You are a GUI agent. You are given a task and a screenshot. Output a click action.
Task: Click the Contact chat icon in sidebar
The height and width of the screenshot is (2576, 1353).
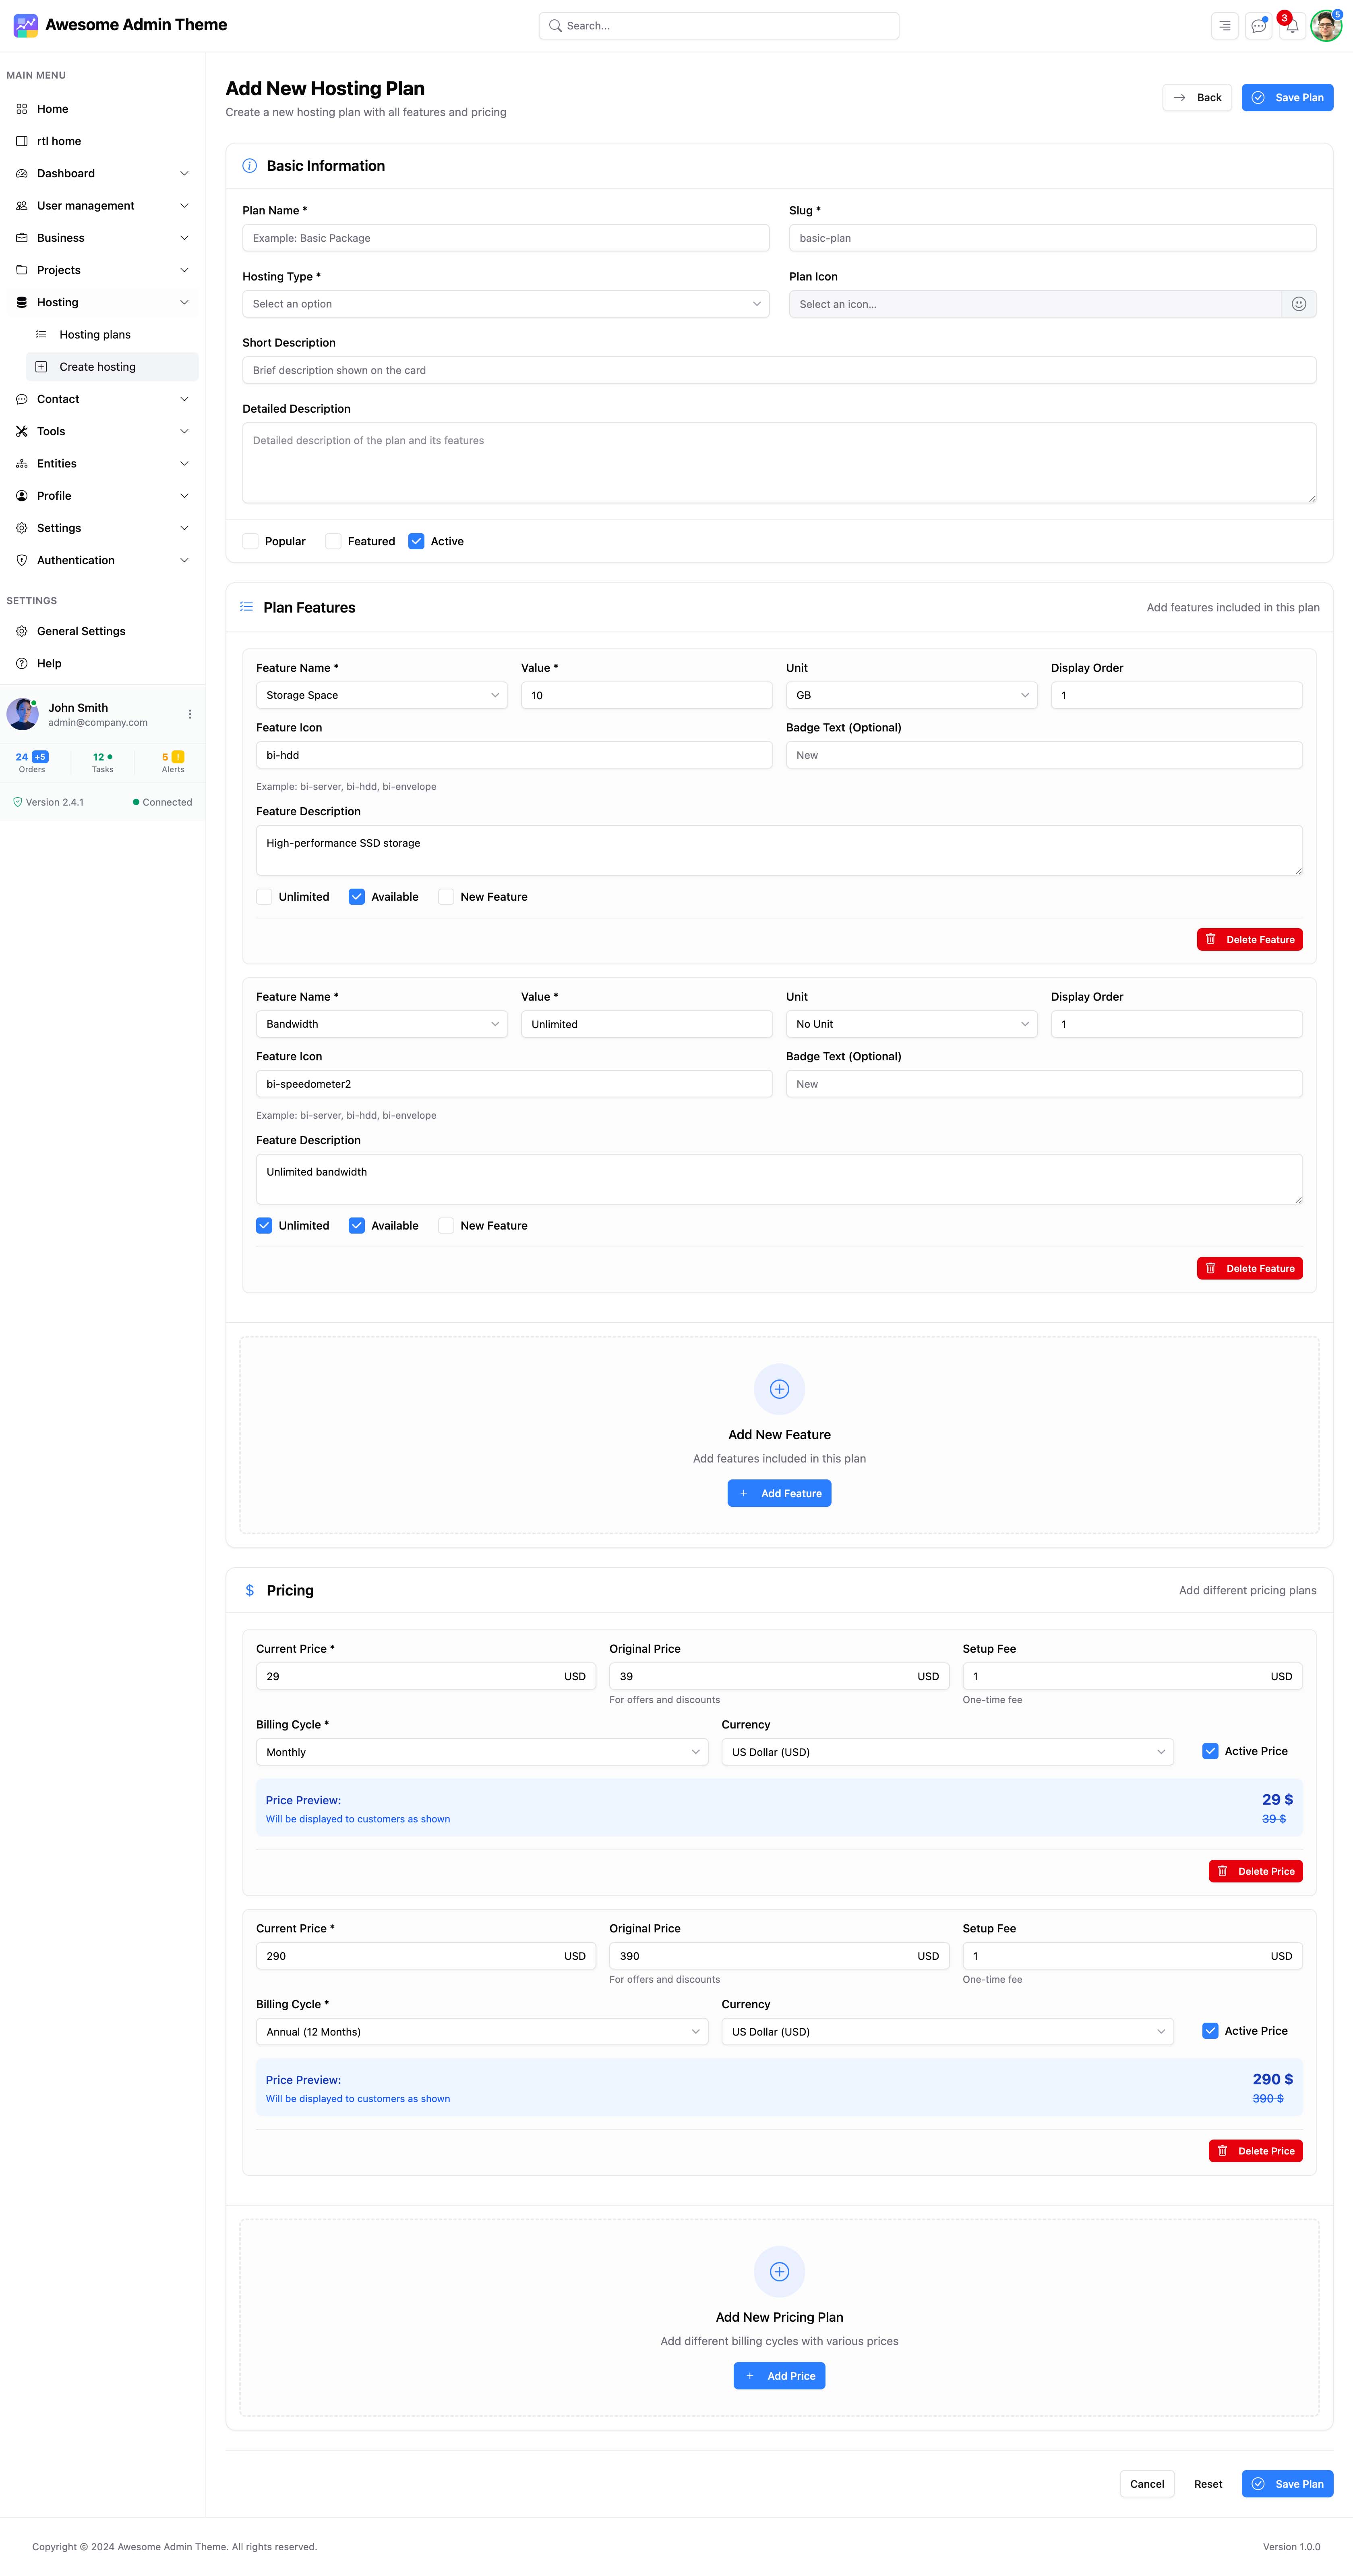22,399
